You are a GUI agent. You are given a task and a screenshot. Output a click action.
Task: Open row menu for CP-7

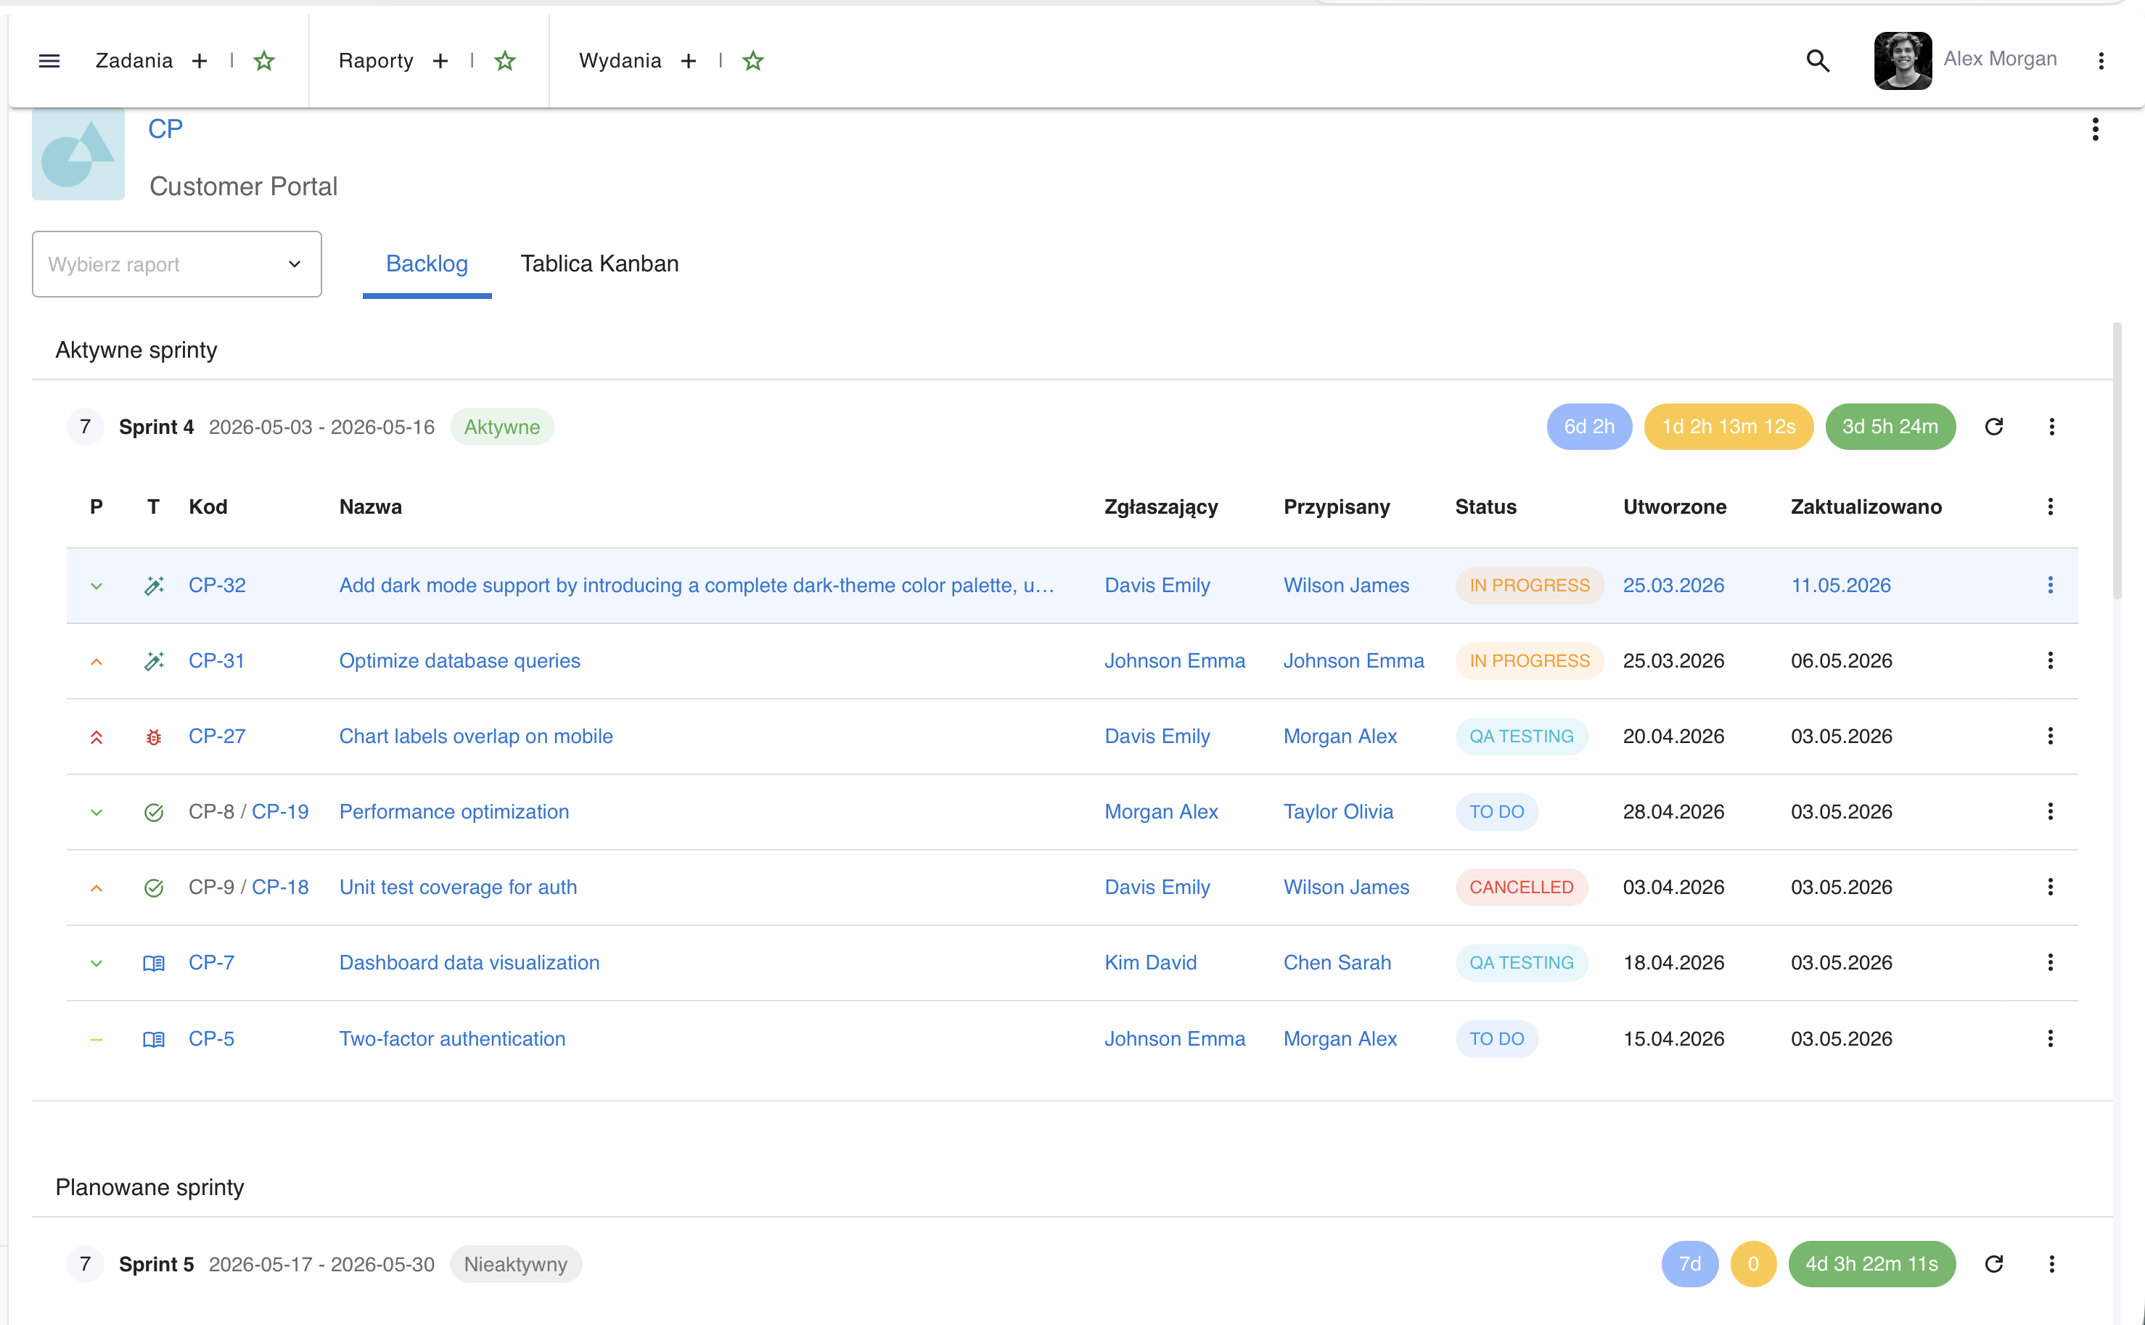click(2051, 962)
